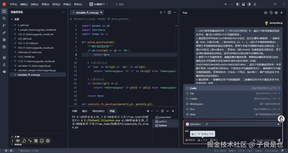Click parse_genotype in the breadcrumb
288x153 pixels.
(120, 19)
